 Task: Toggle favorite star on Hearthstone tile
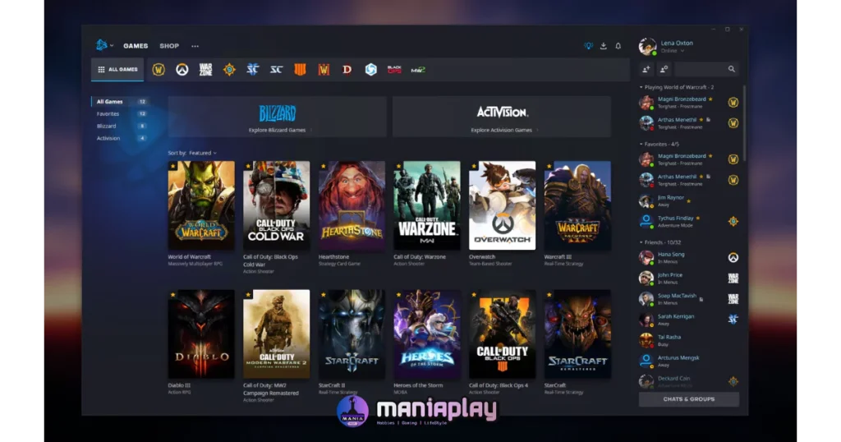[x=323, y=166]
